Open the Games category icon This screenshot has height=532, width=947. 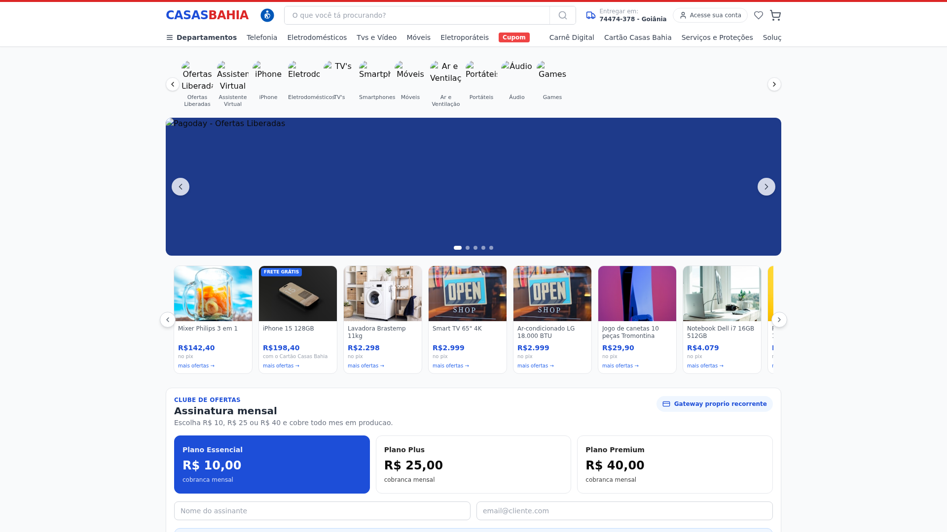552,76
